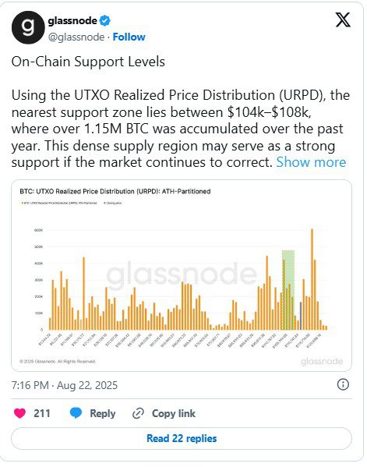Open the 7:16 PM Aug 22, 2025 timestamp
367x467 pixels.
pyautogui.click(x=65, y=385)
